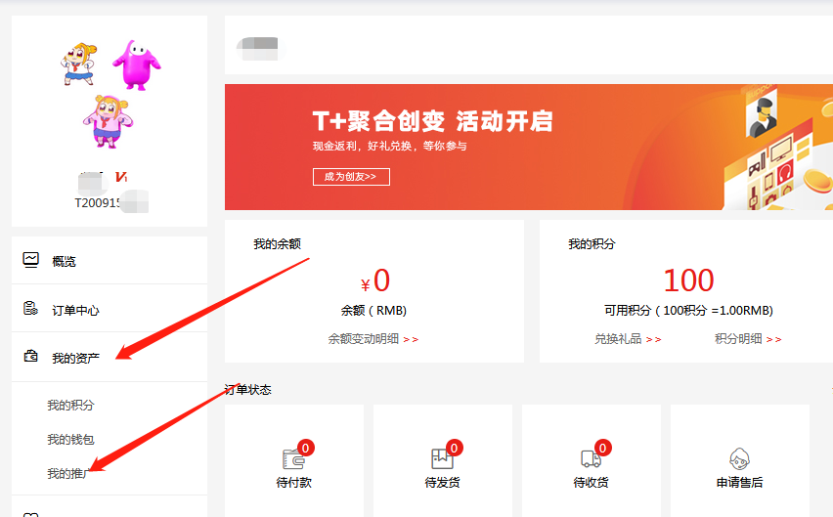833x517 pixels.
Task: Click the 我的积分 card heading
Action: click(x=592, y=244)
